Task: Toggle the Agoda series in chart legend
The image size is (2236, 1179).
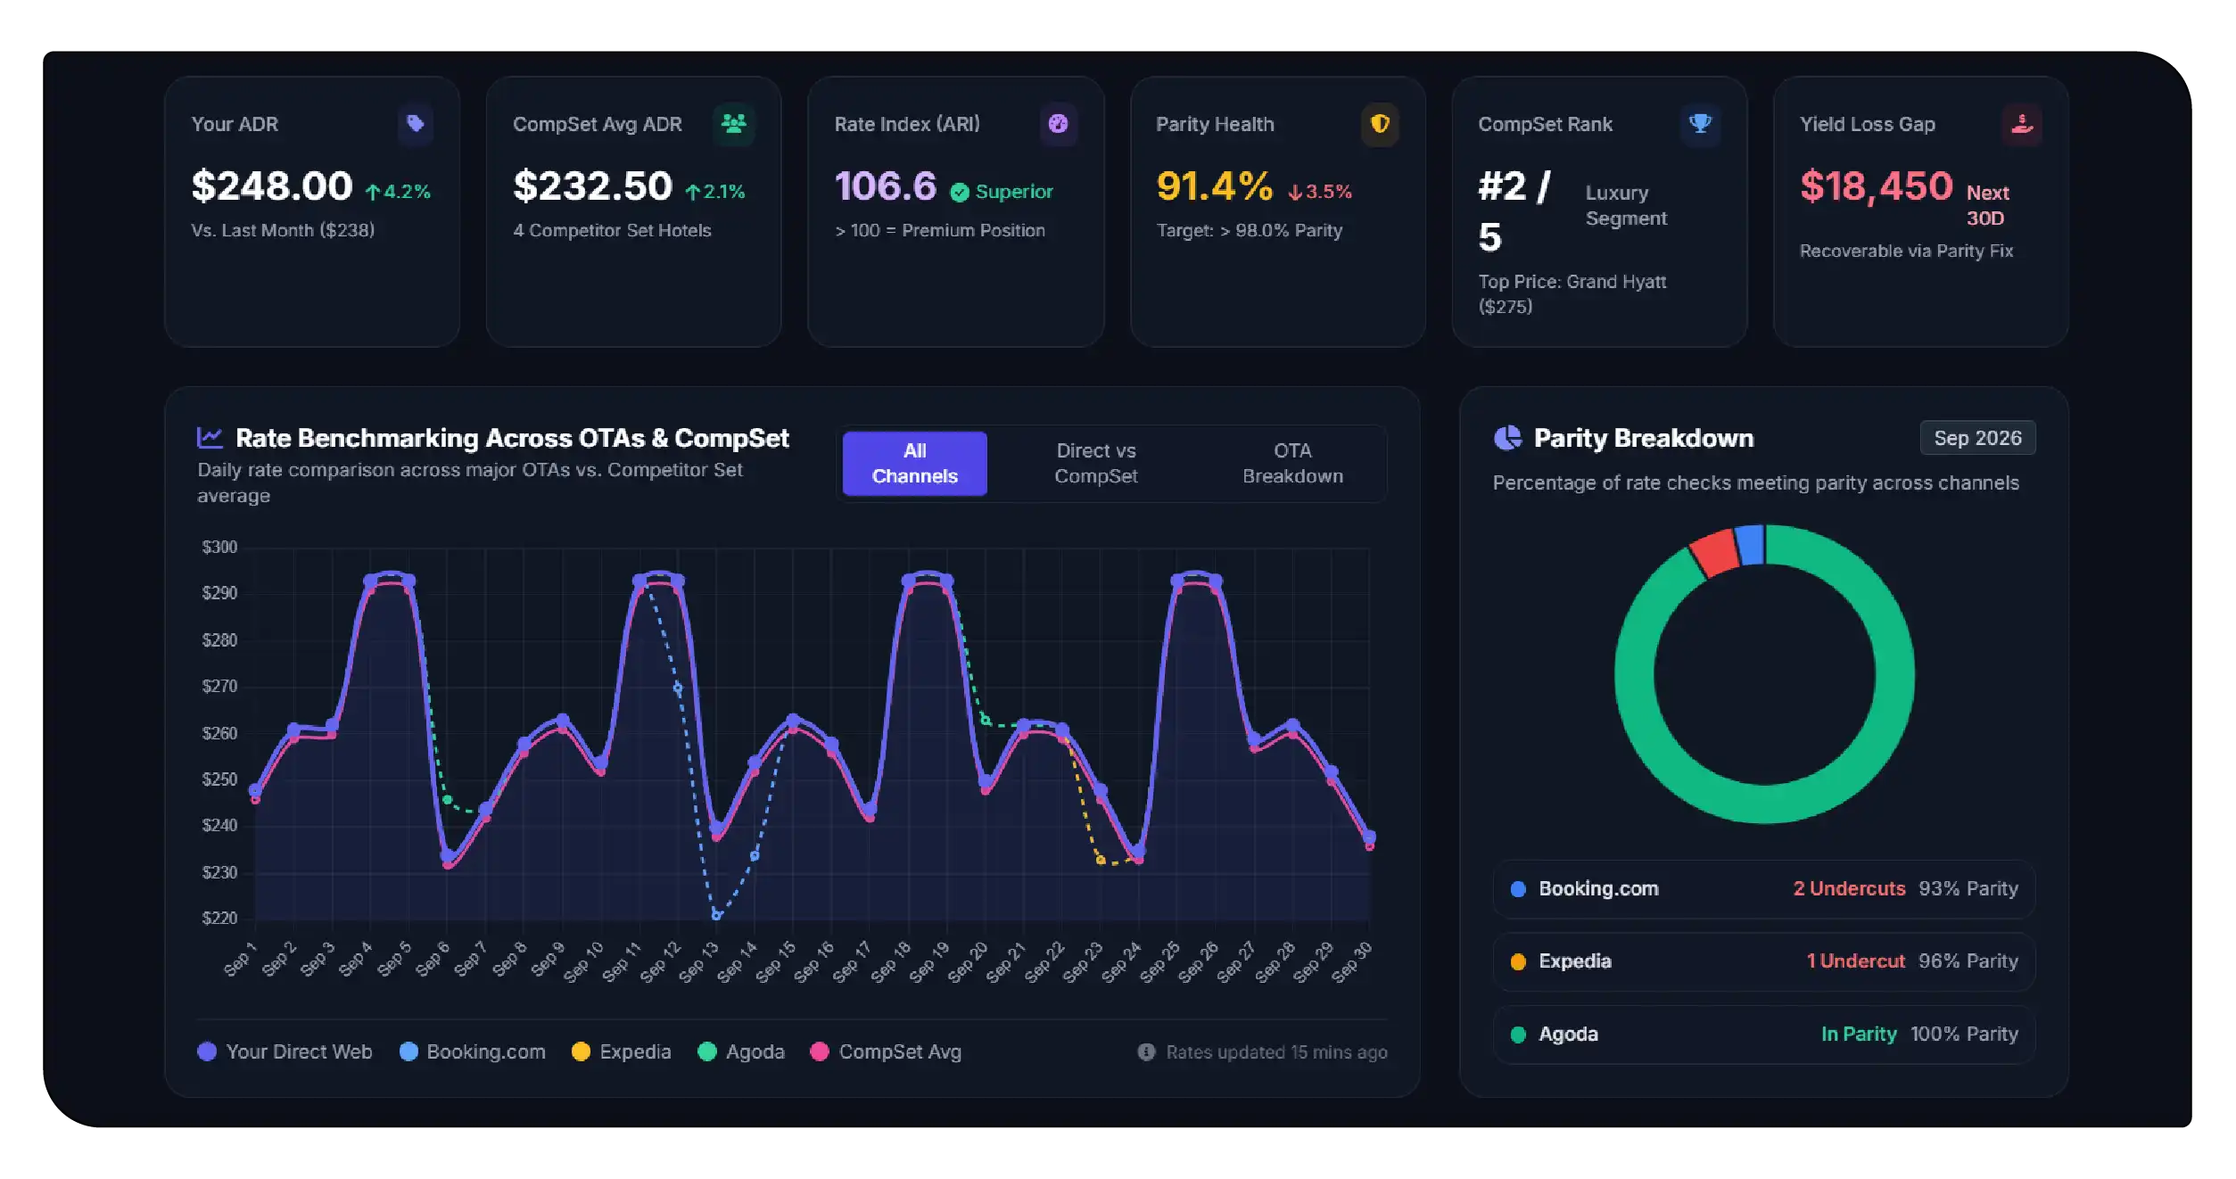Action: point(741,1052)
